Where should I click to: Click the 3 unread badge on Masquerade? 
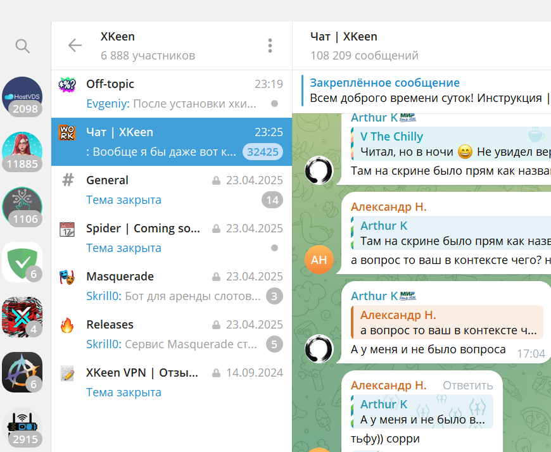[x=274, y=296]
